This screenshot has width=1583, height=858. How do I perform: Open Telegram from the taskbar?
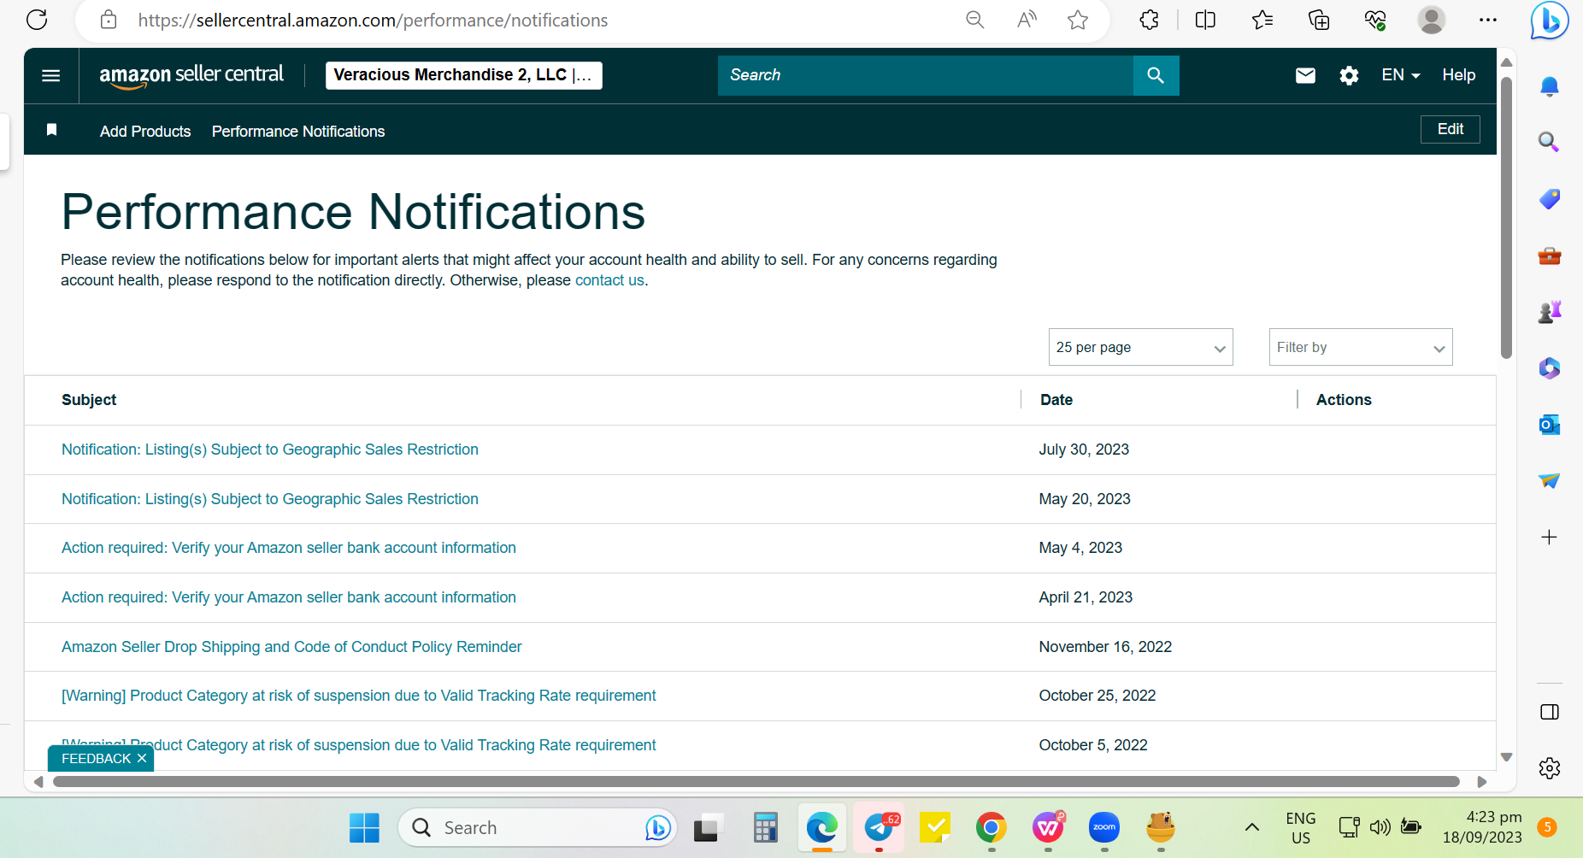(879, 827)
